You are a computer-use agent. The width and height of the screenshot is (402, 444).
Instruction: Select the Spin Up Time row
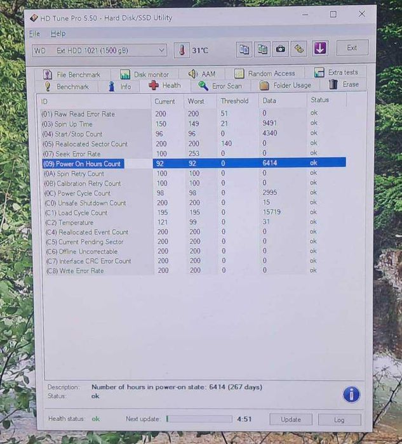coord(193,124)
